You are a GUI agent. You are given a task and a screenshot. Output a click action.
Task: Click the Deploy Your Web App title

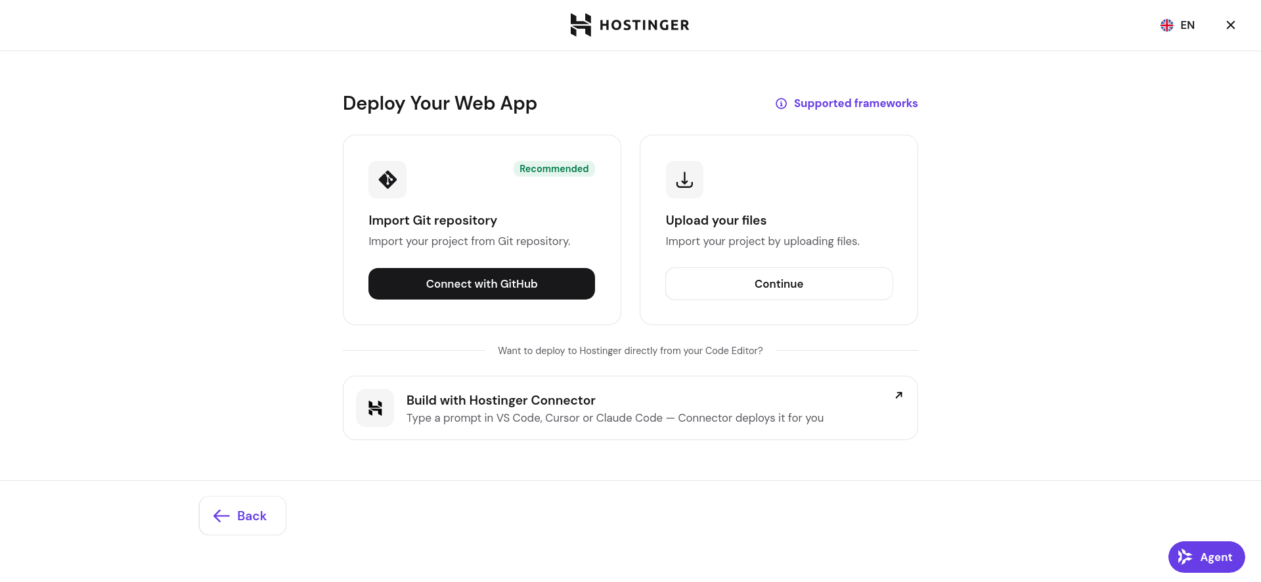pyautogui.click(x=440, y=103)
